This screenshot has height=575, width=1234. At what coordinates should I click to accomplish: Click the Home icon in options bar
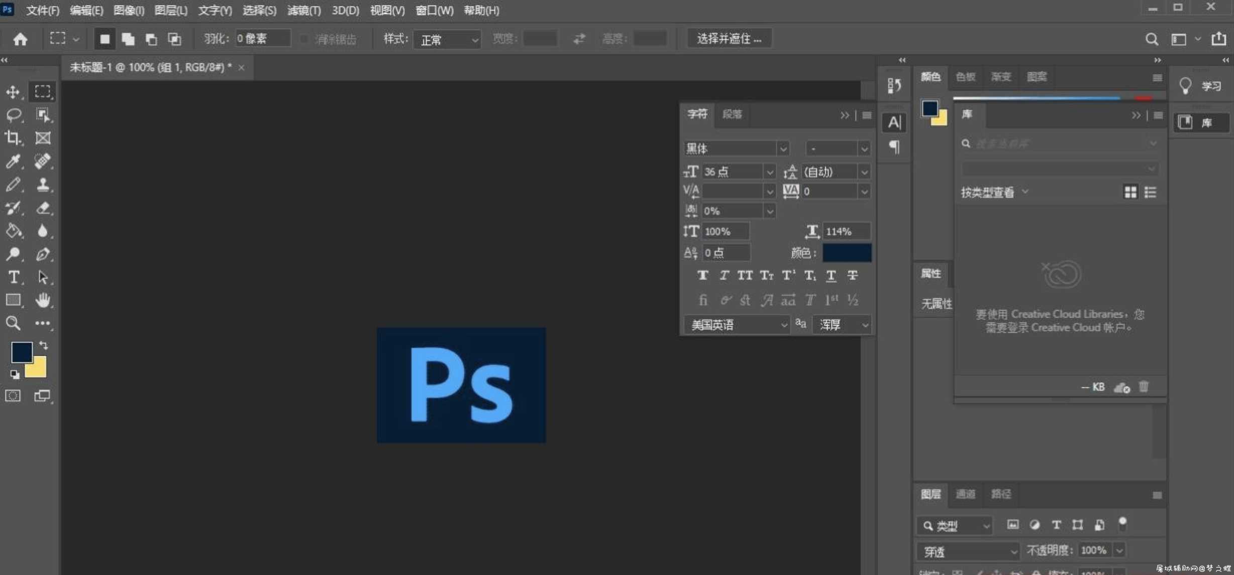(x=20, y=39)
